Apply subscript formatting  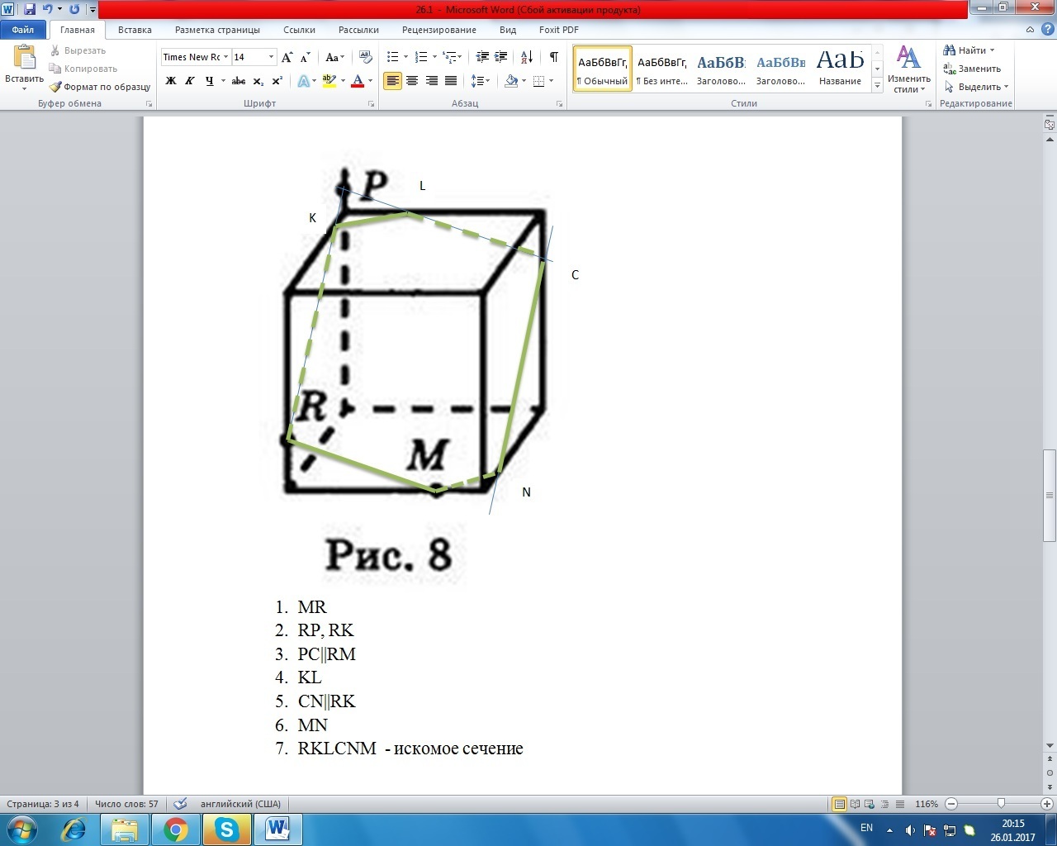[256, 81]
